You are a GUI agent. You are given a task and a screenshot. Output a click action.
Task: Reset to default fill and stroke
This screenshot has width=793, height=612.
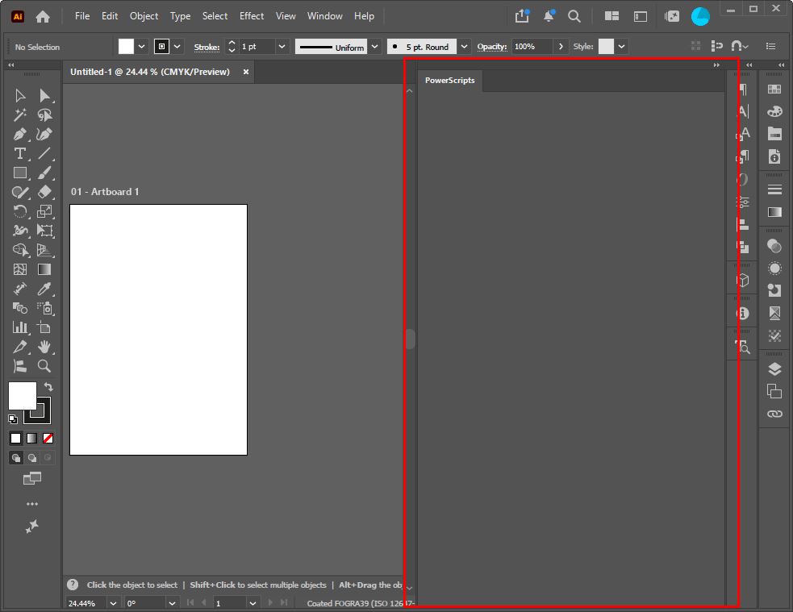13,419
